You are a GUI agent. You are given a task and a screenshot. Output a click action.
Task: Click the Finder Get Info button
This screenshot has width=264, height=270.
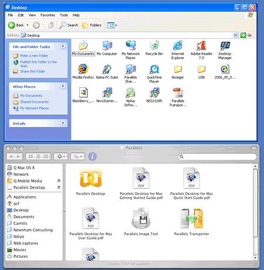(x=92, y=156)
